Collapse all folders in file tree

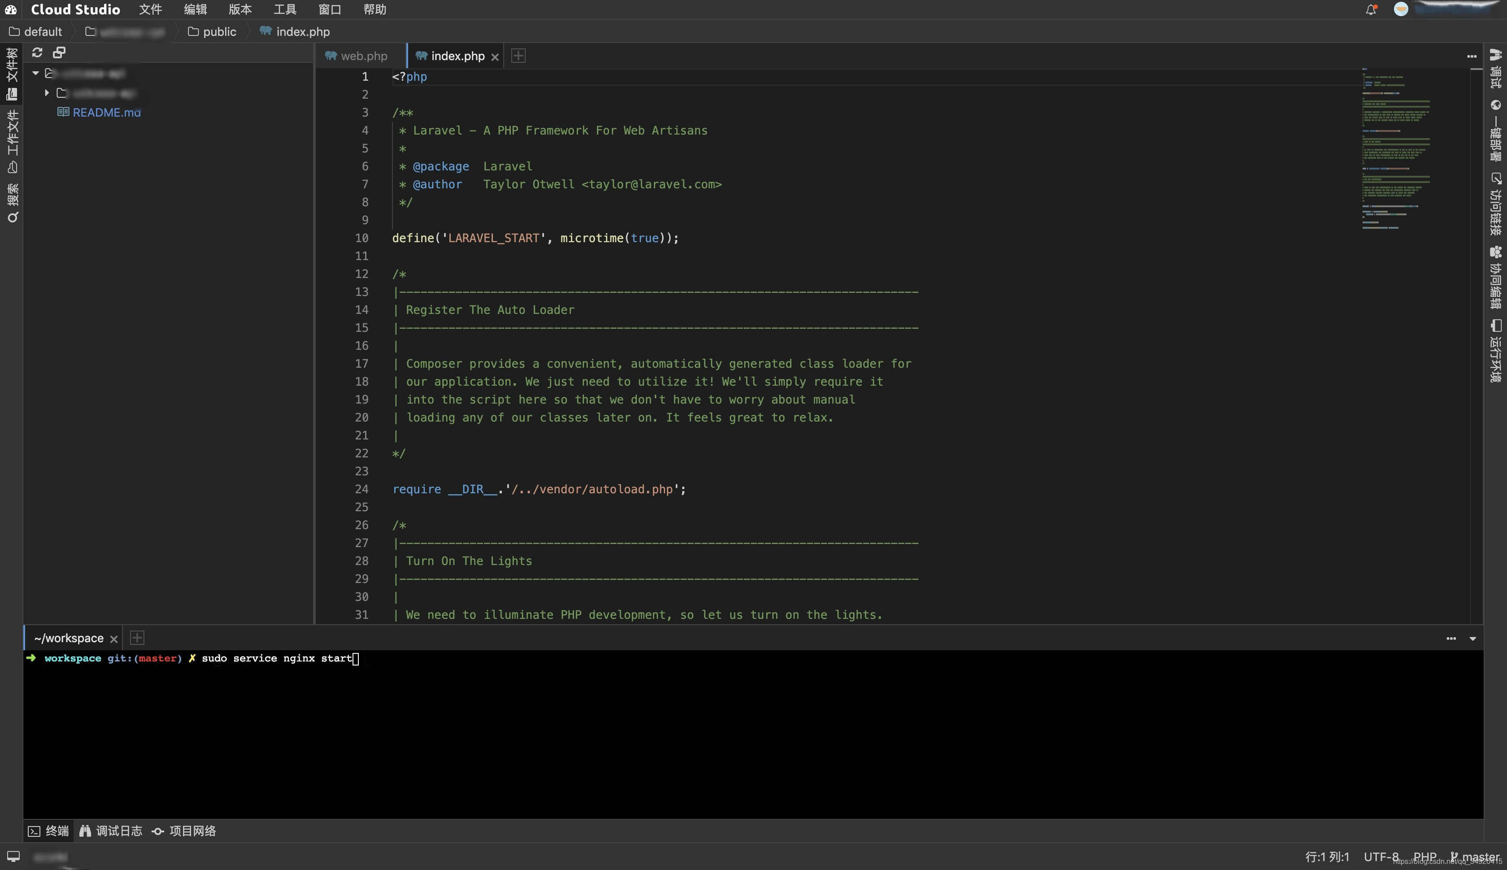point(59,52)
